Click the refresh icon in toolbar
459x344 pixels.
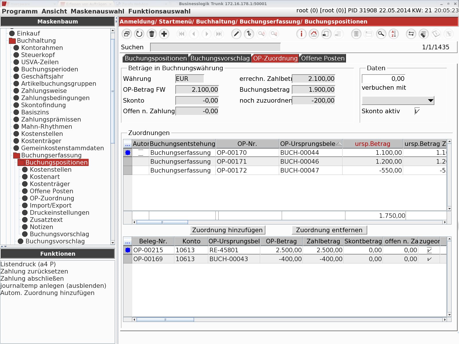coord(139,34)
